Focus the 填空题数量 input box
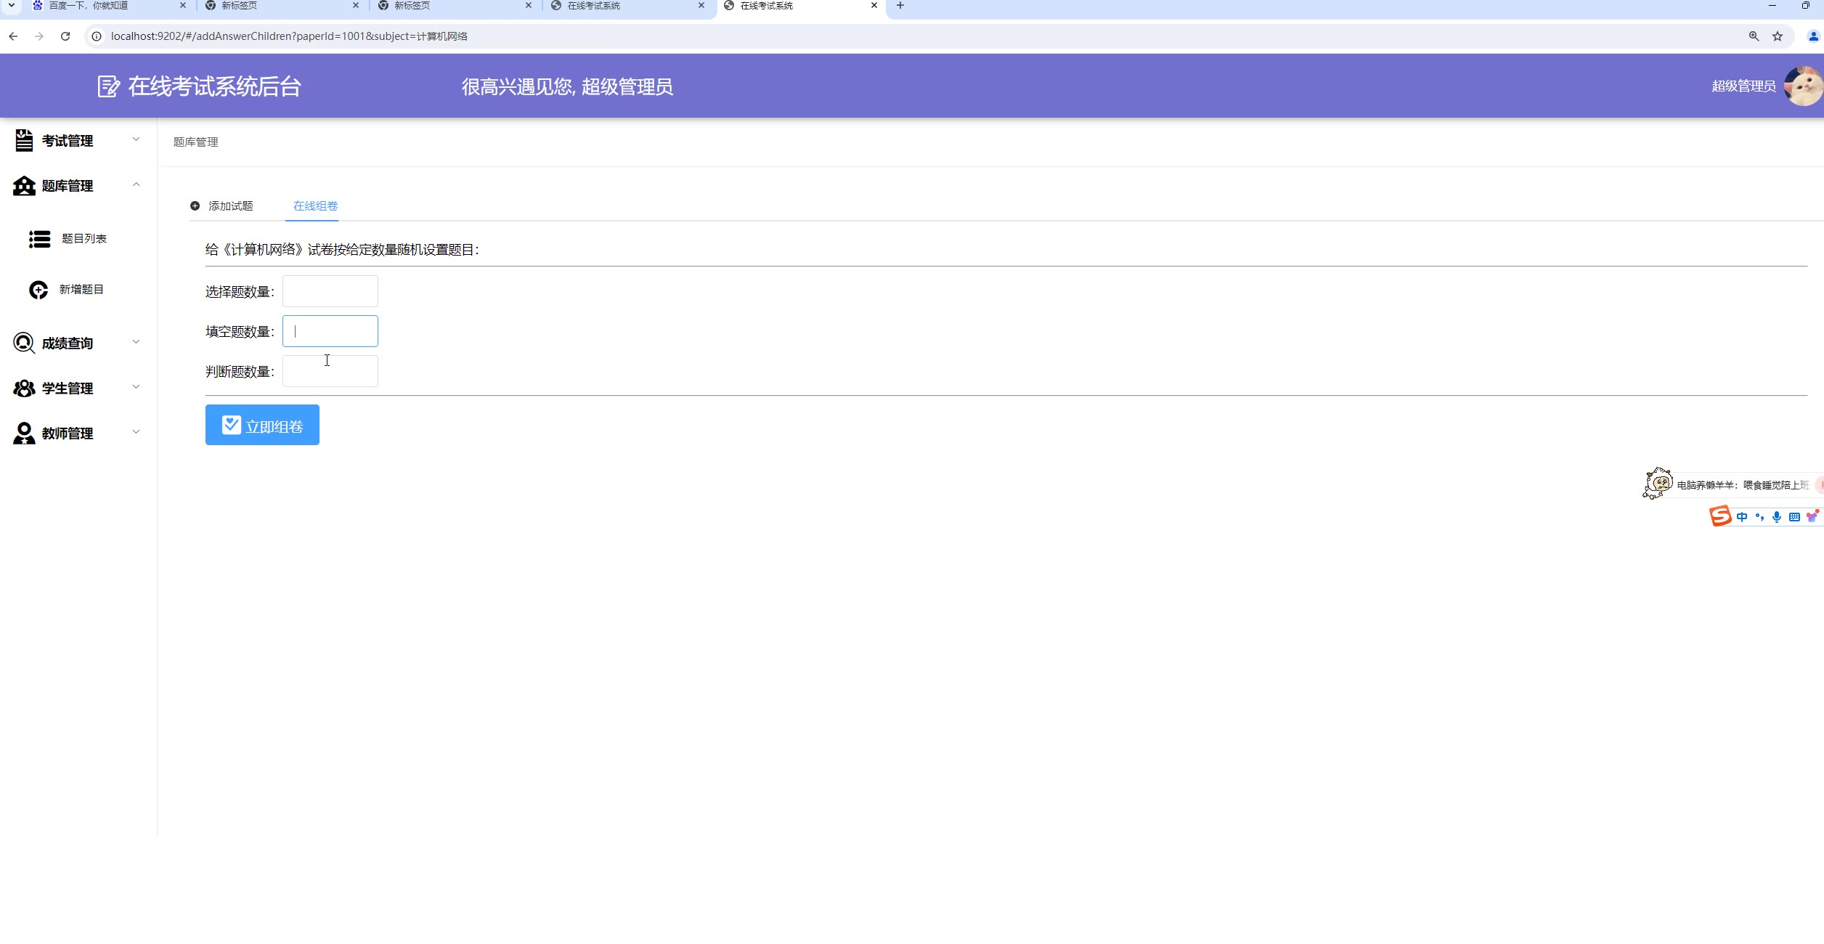Viewport: 1824px width, 944px height. [x=330, y=331]
